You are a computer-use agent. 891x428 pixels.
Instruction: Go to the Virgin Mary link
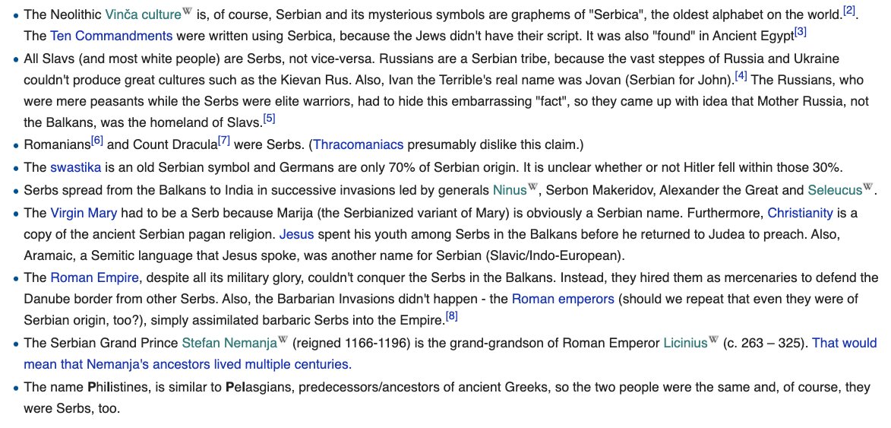[x=84, y=213]
